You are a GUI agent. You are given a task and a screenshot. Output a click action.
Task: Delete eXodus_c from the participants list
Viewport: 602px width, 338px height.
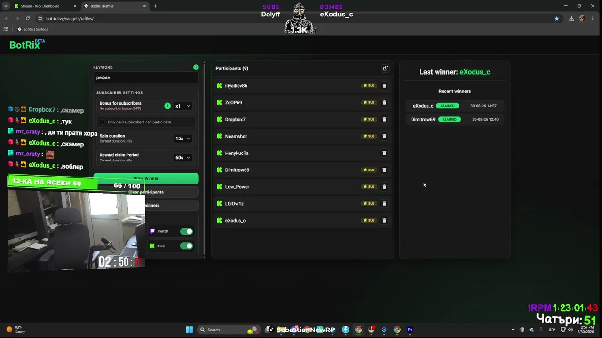(384, 221)
